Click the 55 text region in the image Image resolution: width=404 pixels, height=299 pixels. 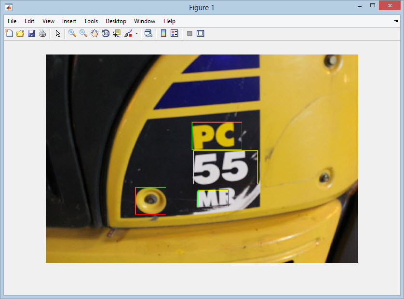226,167
